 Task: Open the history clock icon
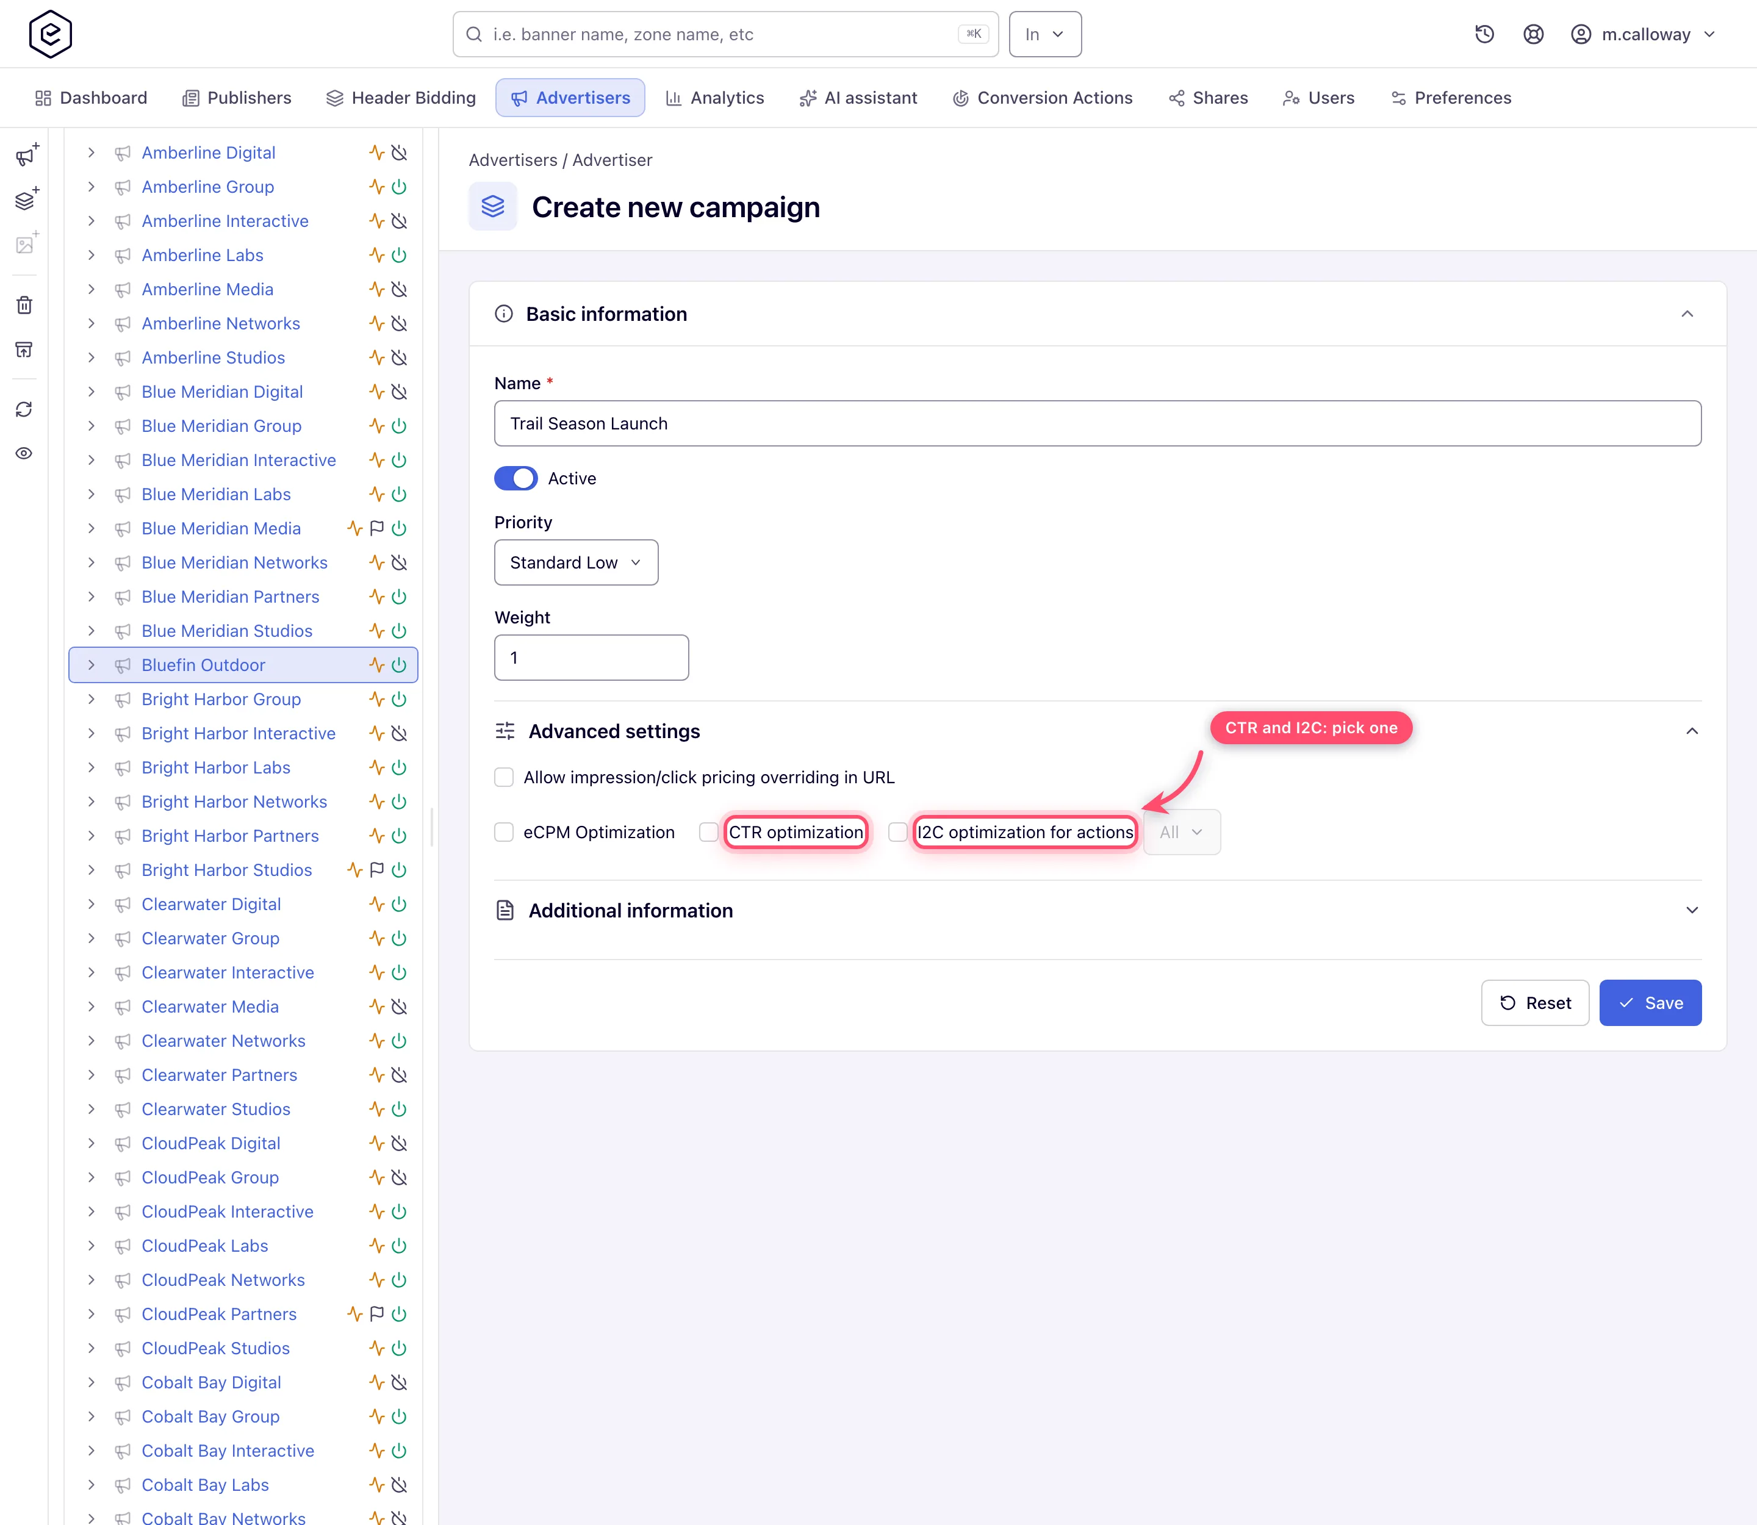point(1484,34)
